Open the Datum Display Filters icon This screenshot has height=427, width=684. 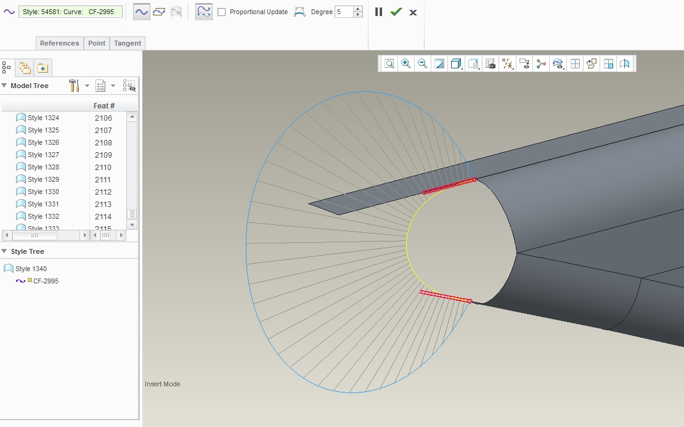pyautogui.click(x=507, y=63)
